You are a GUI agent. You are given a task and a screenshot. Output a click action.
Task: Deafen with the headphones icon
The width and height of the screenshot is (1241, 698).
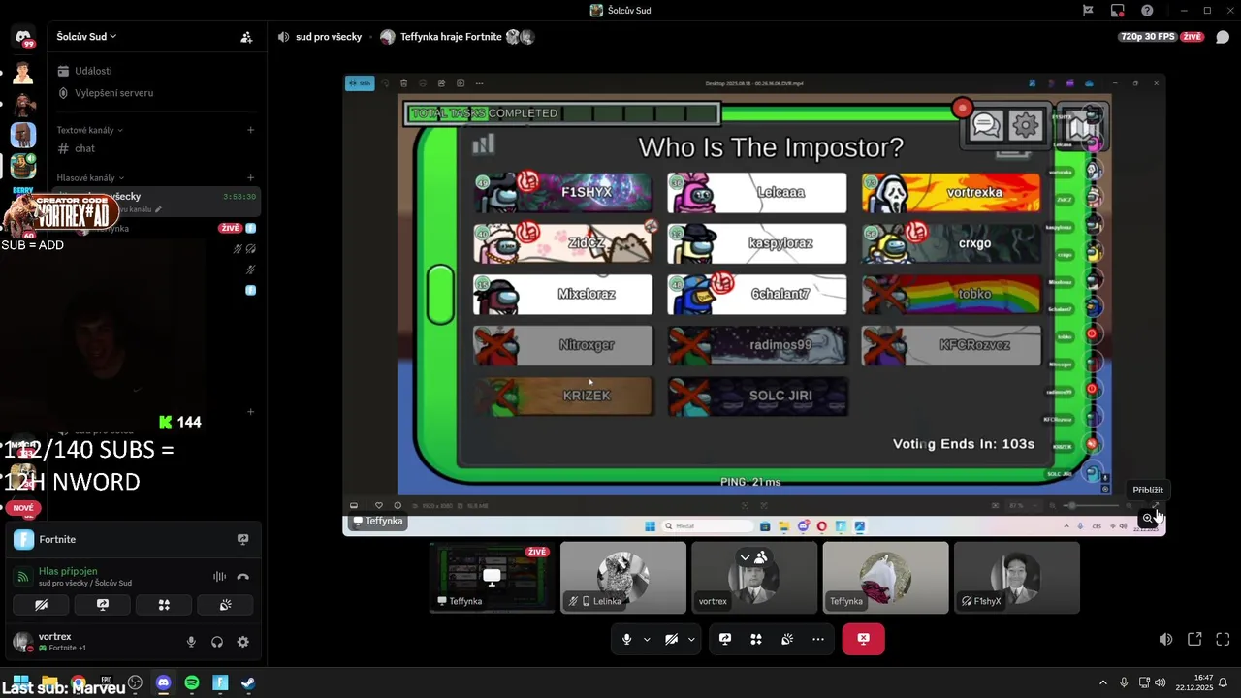pos(217,642)
